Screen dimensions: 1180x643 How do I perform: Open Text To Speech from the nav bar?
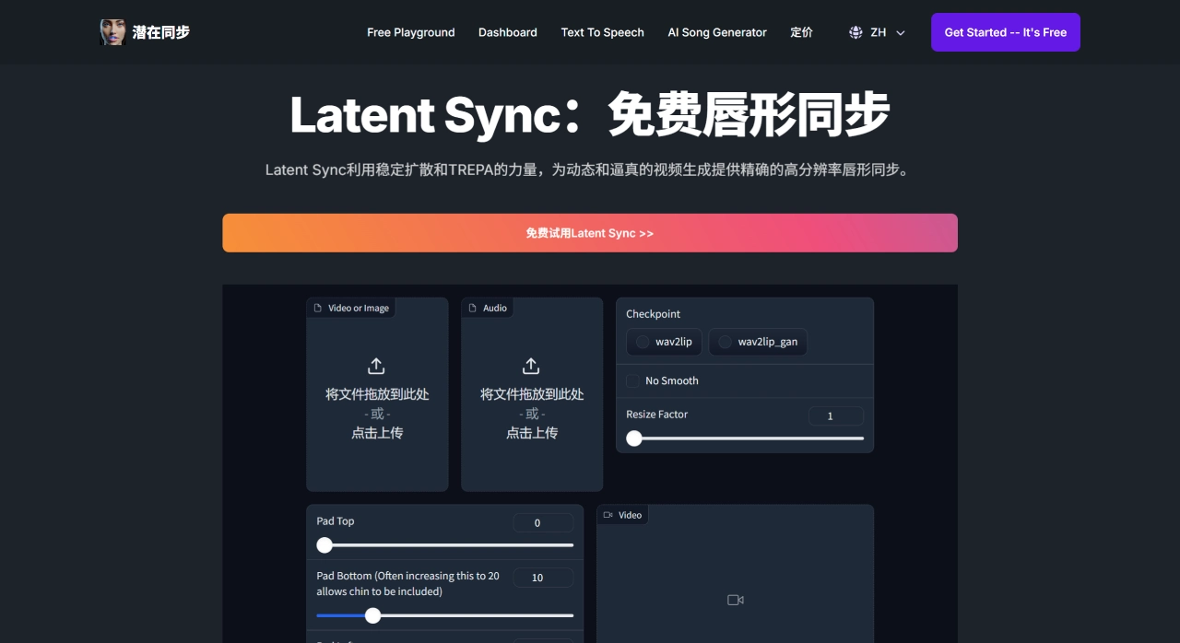click(603, 32)
